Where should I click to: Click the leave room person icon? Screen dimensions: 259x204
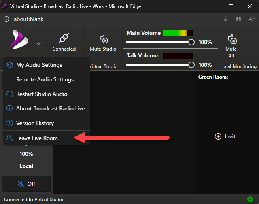[x=10, y=138]
